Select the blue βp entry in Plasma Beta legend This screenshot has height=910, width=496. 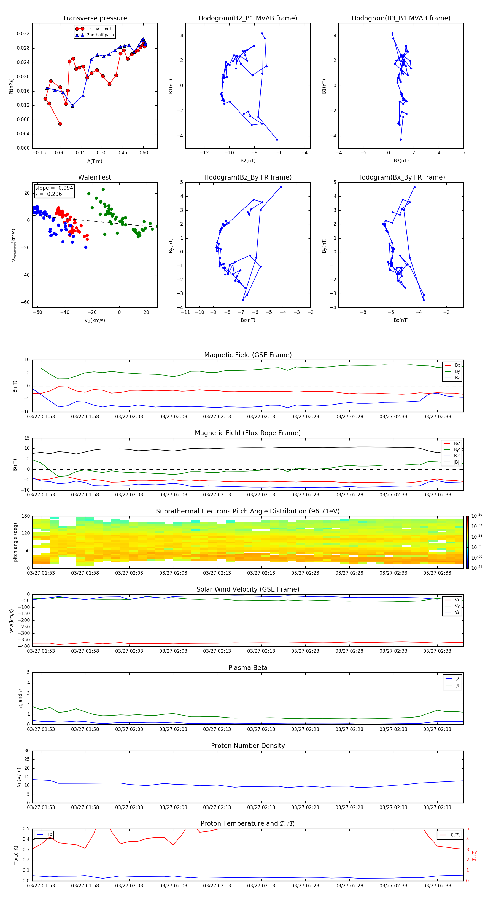pos(452,679)
